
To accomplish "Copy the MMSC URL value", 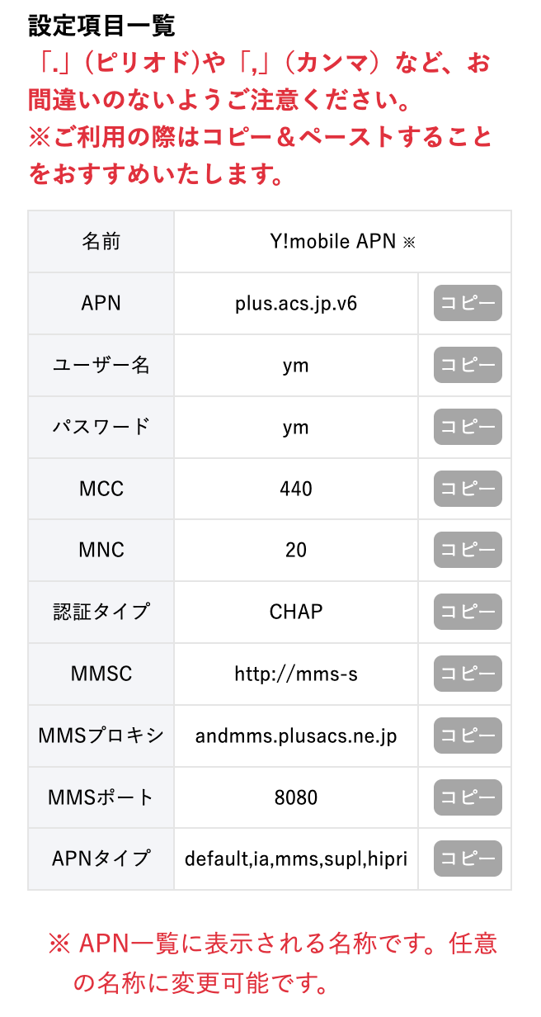I will (x=468, y=674).
